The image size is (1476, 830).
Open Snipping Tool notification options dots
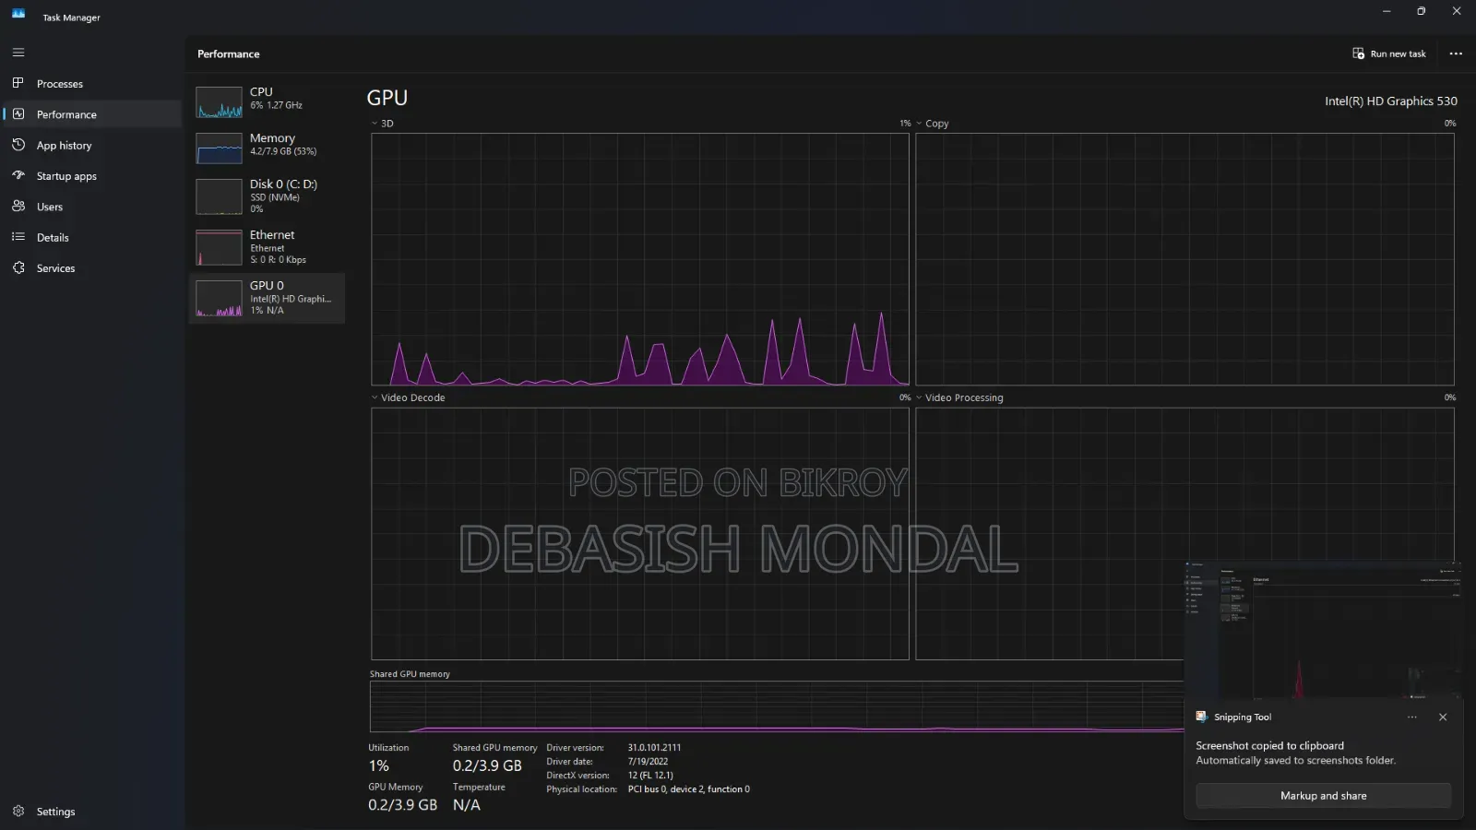coord(1412,717)
